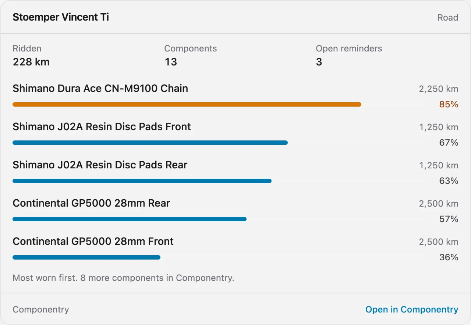Select Continental GP5000 28mm Front tire

tap(93, 242)
